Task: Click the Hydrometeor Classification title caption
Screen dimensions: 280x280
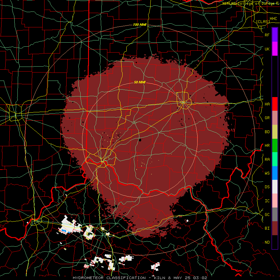Action: 140,278
